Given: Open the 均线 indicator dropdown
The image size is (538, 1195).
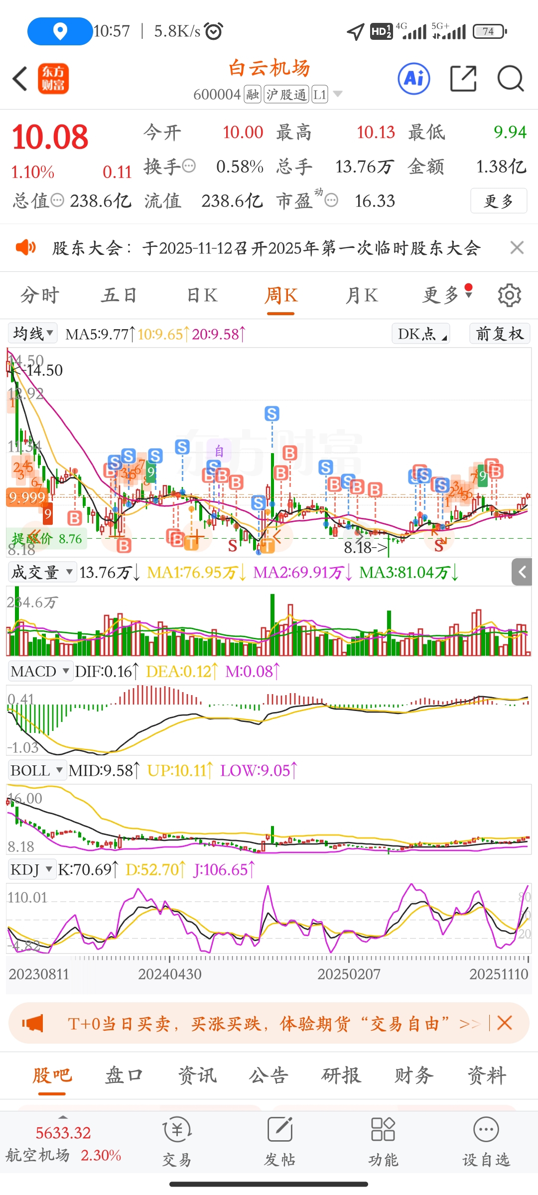Looking at the screenshot, I should pos(32,333).
